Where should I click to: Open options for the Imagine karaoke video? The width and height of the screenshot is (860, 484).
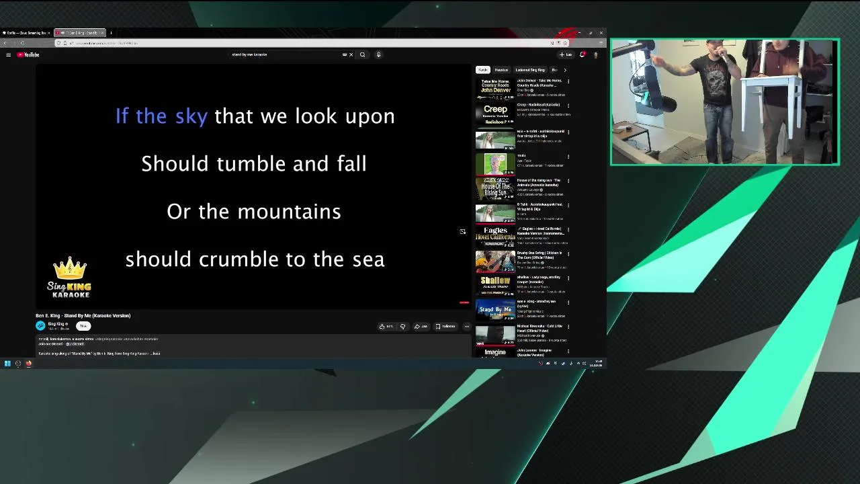(568, 350)
